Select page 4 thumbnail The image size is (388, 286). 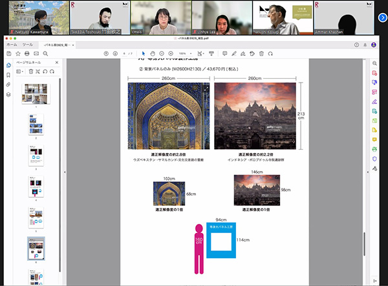click(x=36, y=187)
